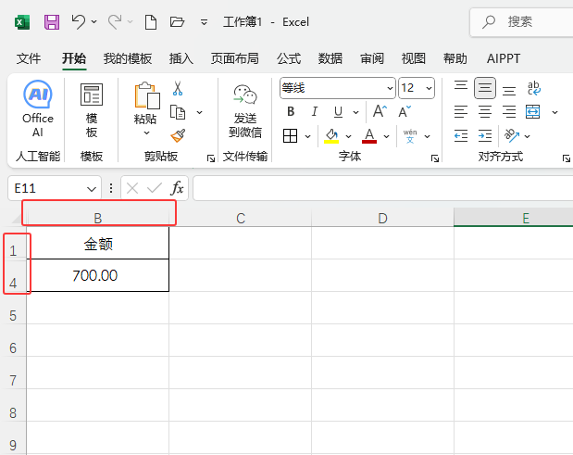Apply cell borders icon
Viewport: 573px width, 455px height.
coord(290,136)
